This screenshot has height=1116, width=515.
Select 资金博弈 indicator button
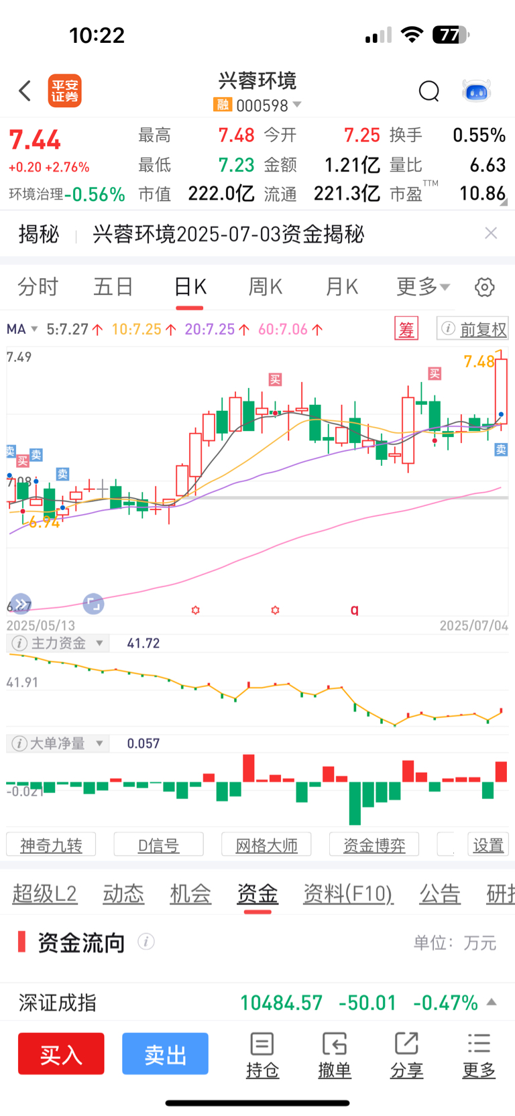click(374, 845)
